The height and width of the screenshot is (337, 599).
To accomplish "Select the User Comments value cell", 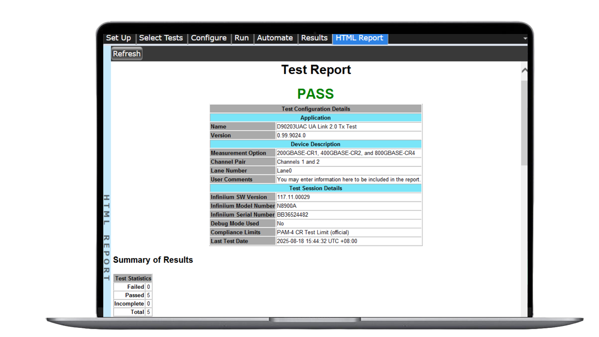I will (x=349, y=179).
